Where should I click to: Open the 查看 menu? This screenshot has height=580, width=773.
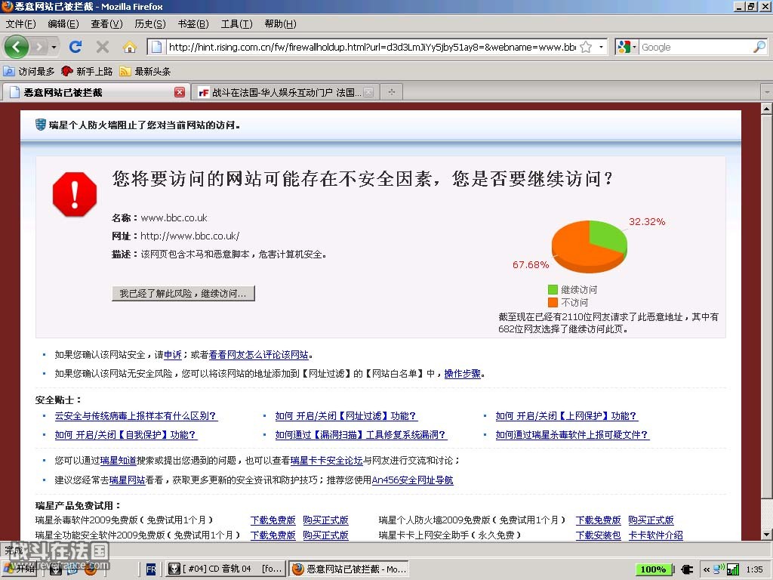coord(106,23)
